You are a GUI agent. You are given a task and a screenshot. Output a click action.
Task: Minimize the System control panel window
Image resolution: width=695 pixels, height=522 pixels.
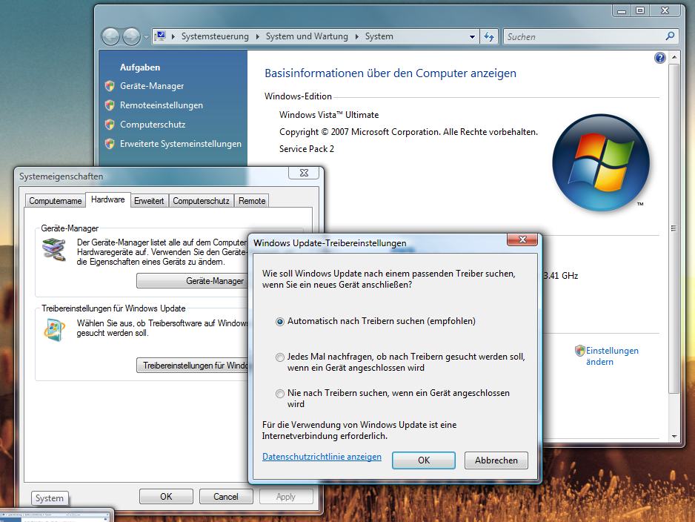click(622, 10)
